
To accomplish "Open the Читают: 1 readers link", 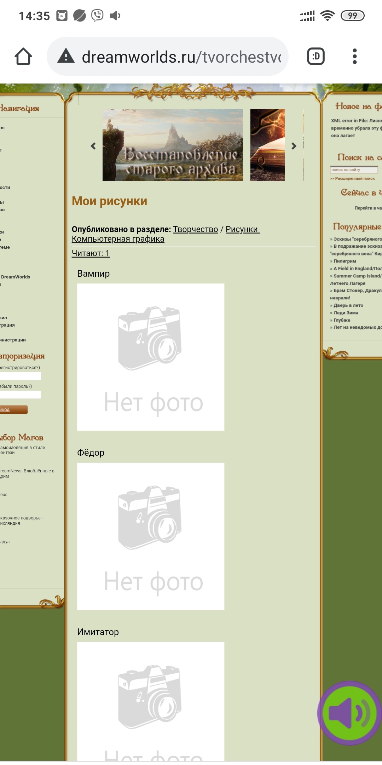I will click(91, 253).
